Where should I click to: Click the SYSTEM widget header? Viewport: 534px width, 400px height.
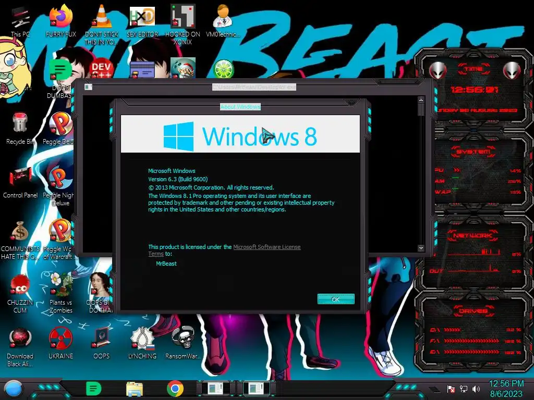[x=474, y=152]
